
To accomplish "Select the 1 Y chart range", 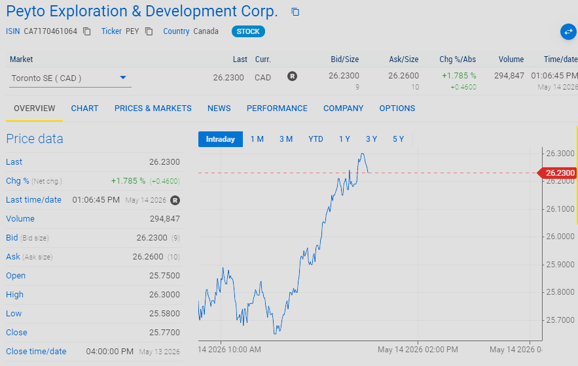I will [344, 139].
